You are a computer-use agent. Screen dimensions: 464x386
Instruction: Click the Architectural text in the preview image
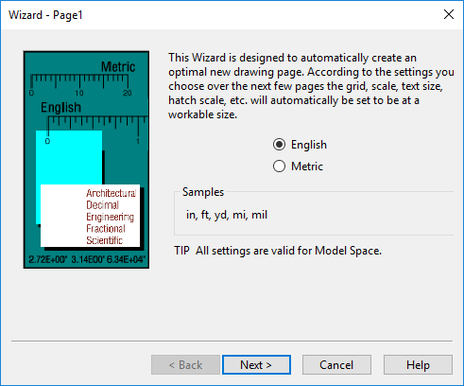click(x=112, y=193)
